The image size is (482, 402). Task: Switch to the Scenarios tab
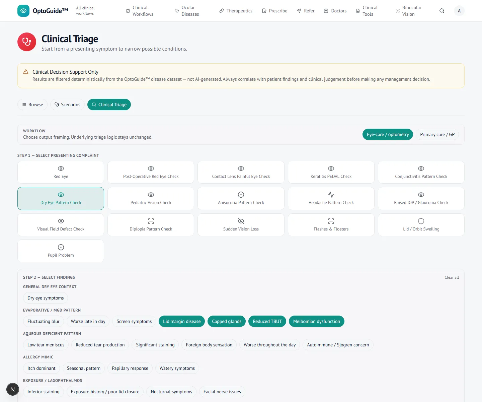click(x=67, y=105)
